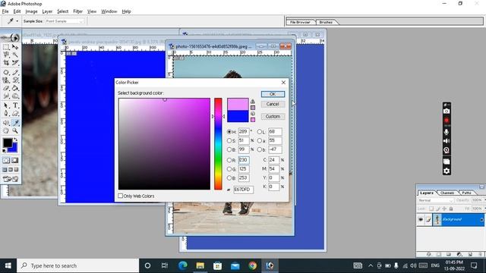The width and height of the screenshot is (486, 273).
Task: Open the Image menu
Action: [x=31, y=11]
